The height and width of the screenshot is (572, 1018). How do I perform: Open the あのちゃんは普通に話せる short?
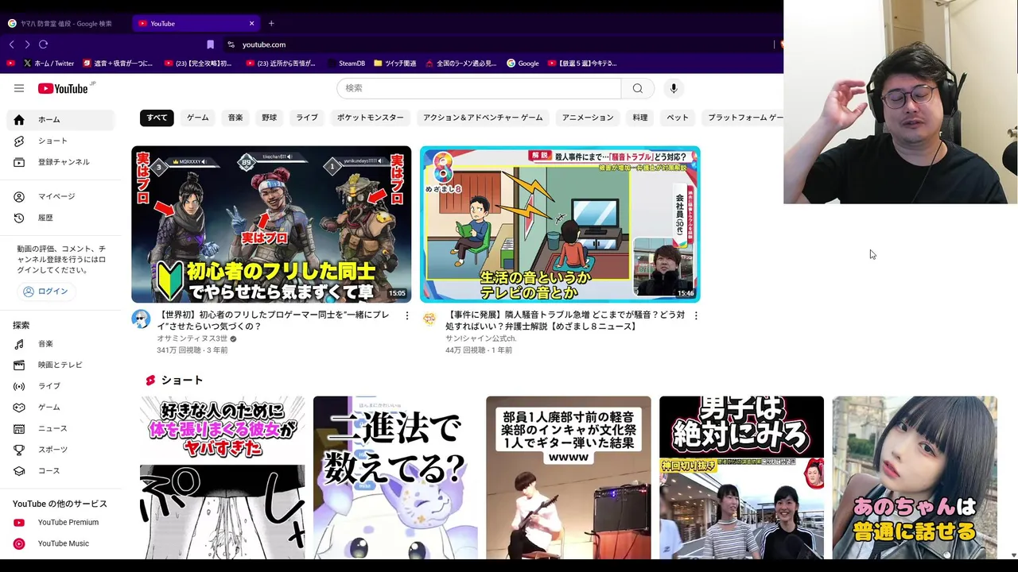[x=915, y=477]
